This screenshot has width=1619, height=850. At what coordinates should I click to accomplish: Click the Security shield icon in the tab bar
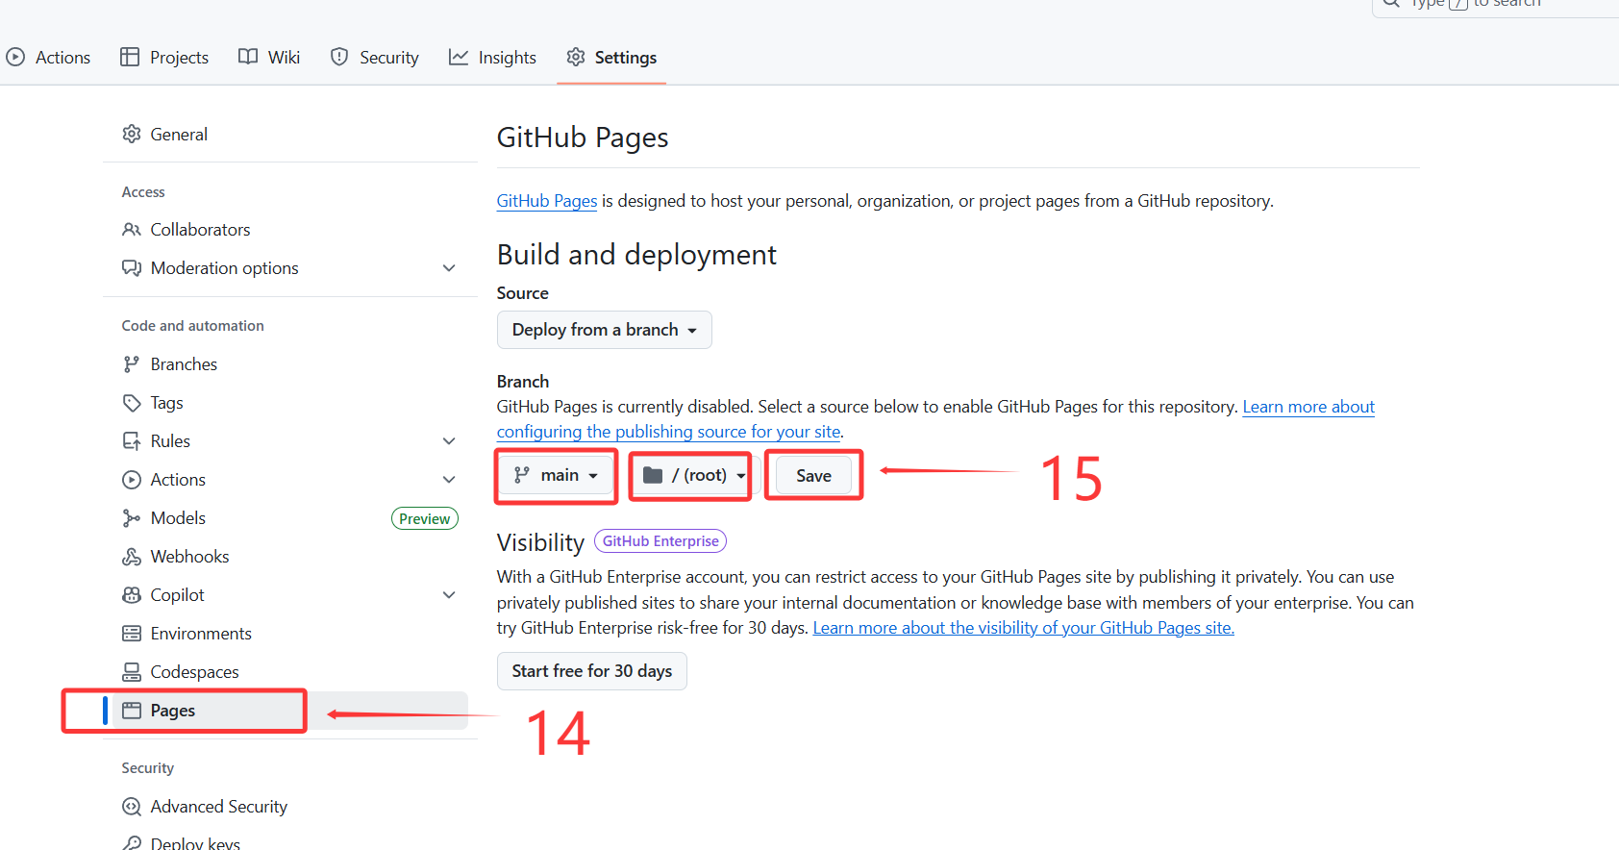[339, 57]
